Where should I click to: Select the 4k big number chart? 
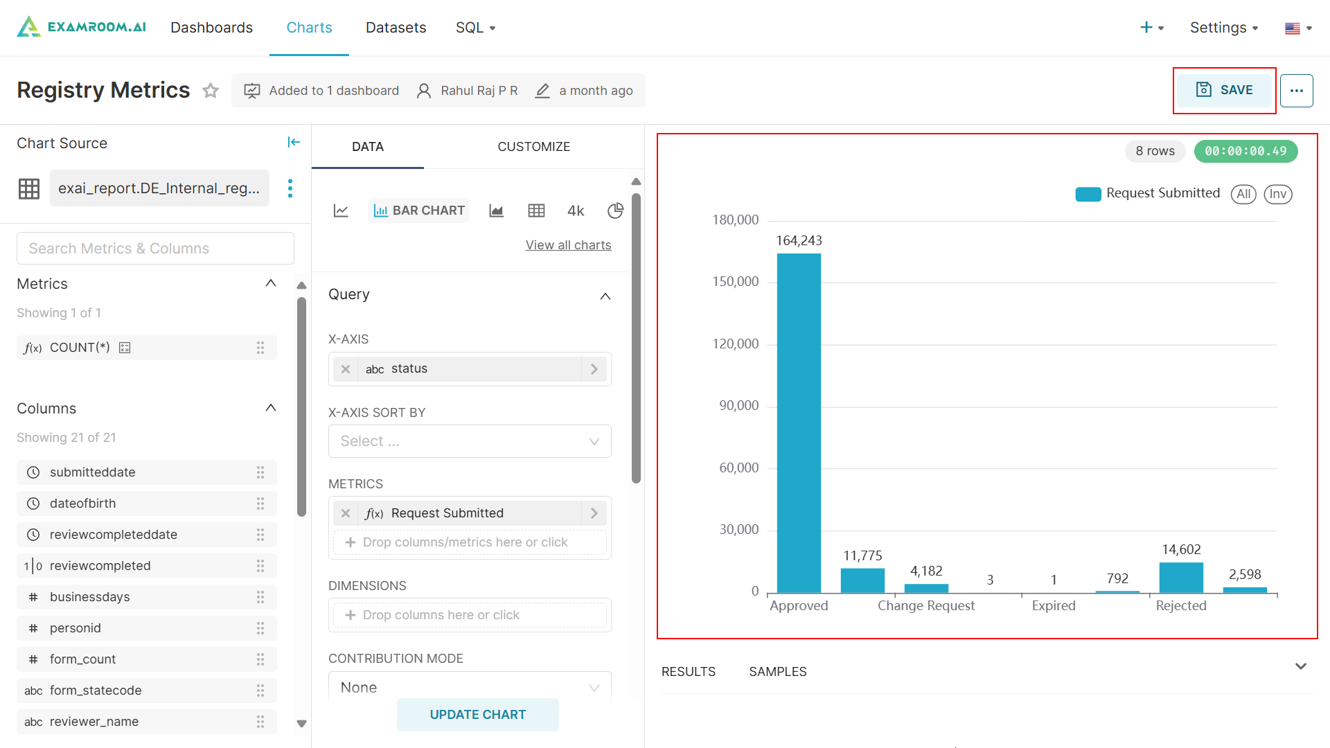point(576,211)
